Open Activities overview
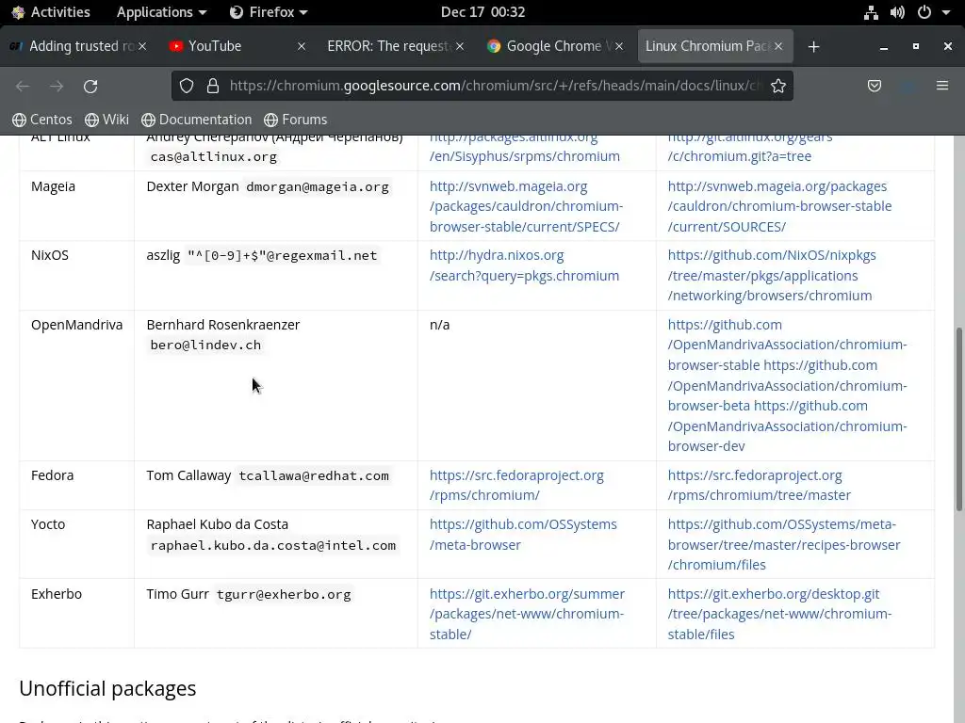 coord(51,12)
